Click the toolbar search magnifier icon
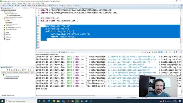Image resolution: width=183 pixels, height=103 pixels. click(x=175, y=5)
